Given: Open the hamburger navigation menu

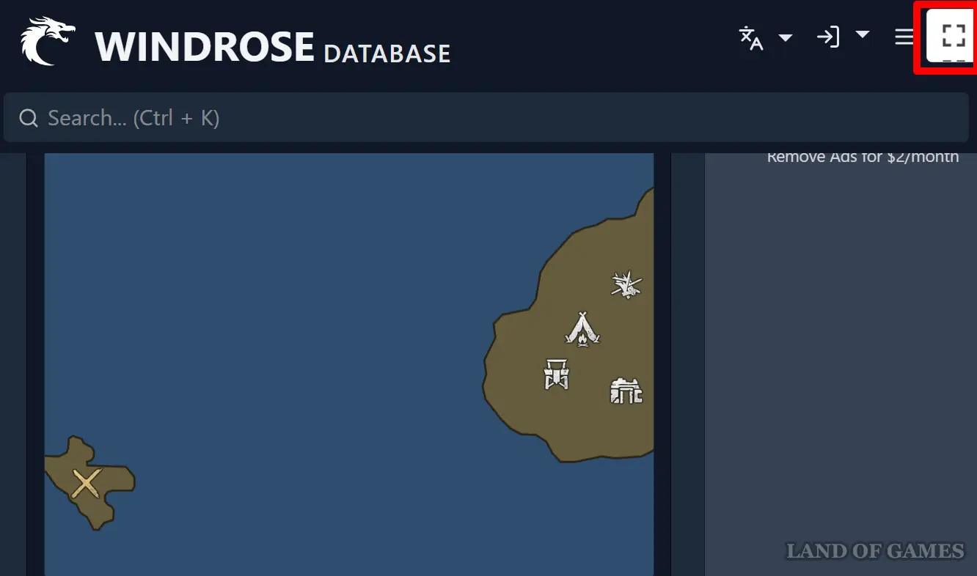Looking at the screenshot, I should click(904, 37).
